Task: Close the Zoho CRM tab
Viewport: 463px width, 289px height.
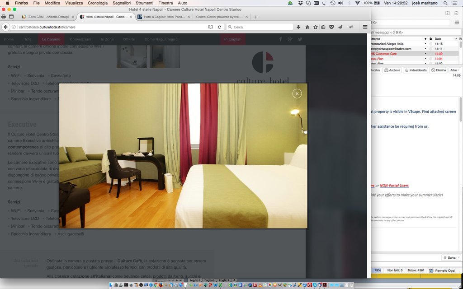Action: pos(73,17)
